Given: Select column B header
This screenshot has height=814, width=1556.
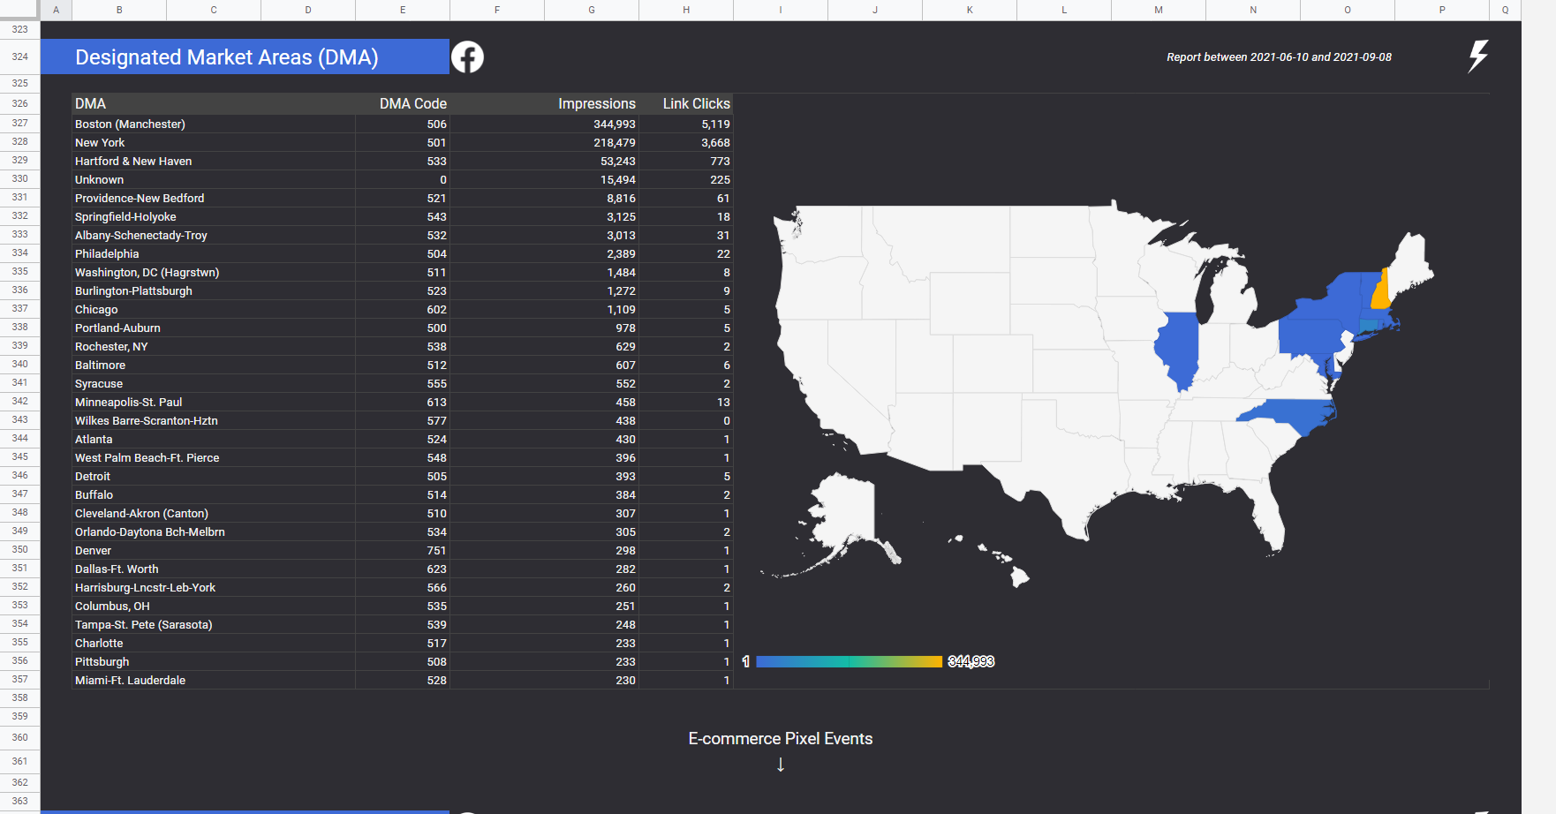Looking at the screenshot, I should point(119,10).
